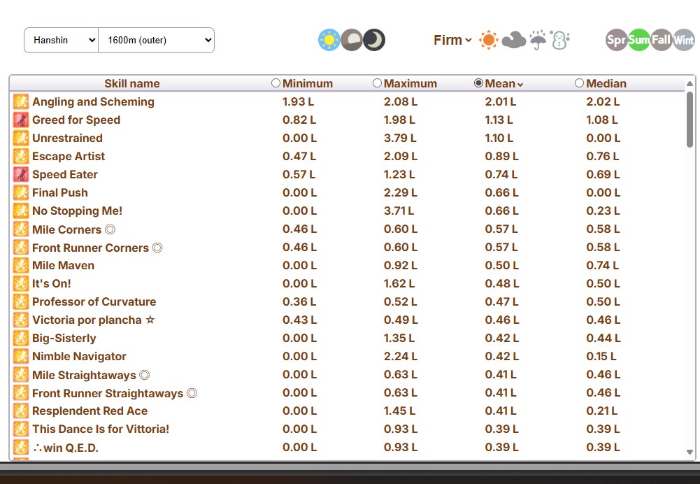Select the Winter season badge
Screen dimensions: 700x484
683,40
